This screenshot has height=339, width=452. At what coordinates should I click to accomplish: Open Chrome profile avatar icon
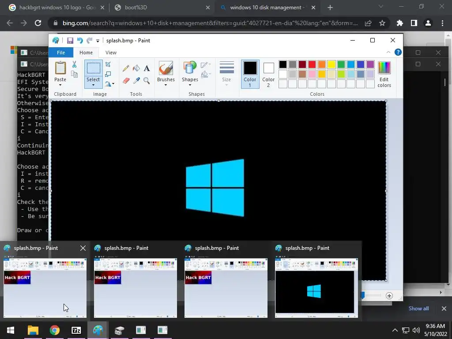pos(428,23)
